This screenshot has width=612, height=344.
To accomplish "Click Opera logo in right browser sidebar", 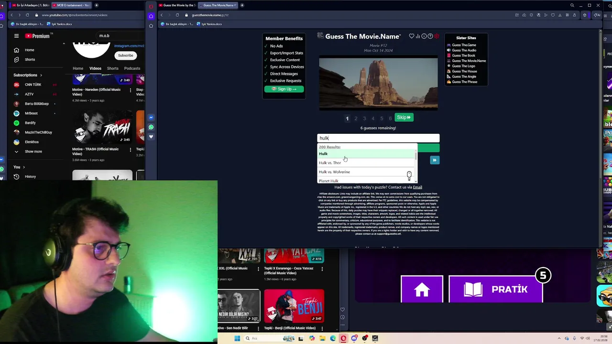I will click(x=151, y=6).
